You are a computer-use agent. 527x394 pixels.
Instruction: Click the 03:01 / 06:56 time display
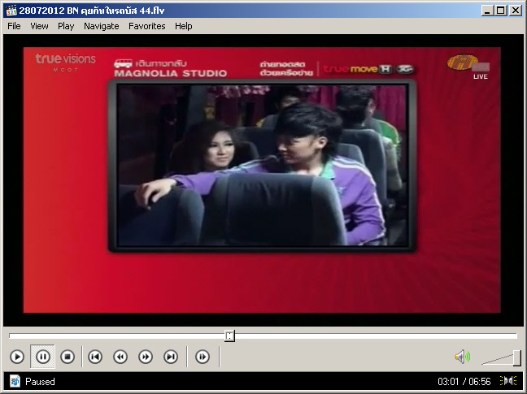click(464, 382)
